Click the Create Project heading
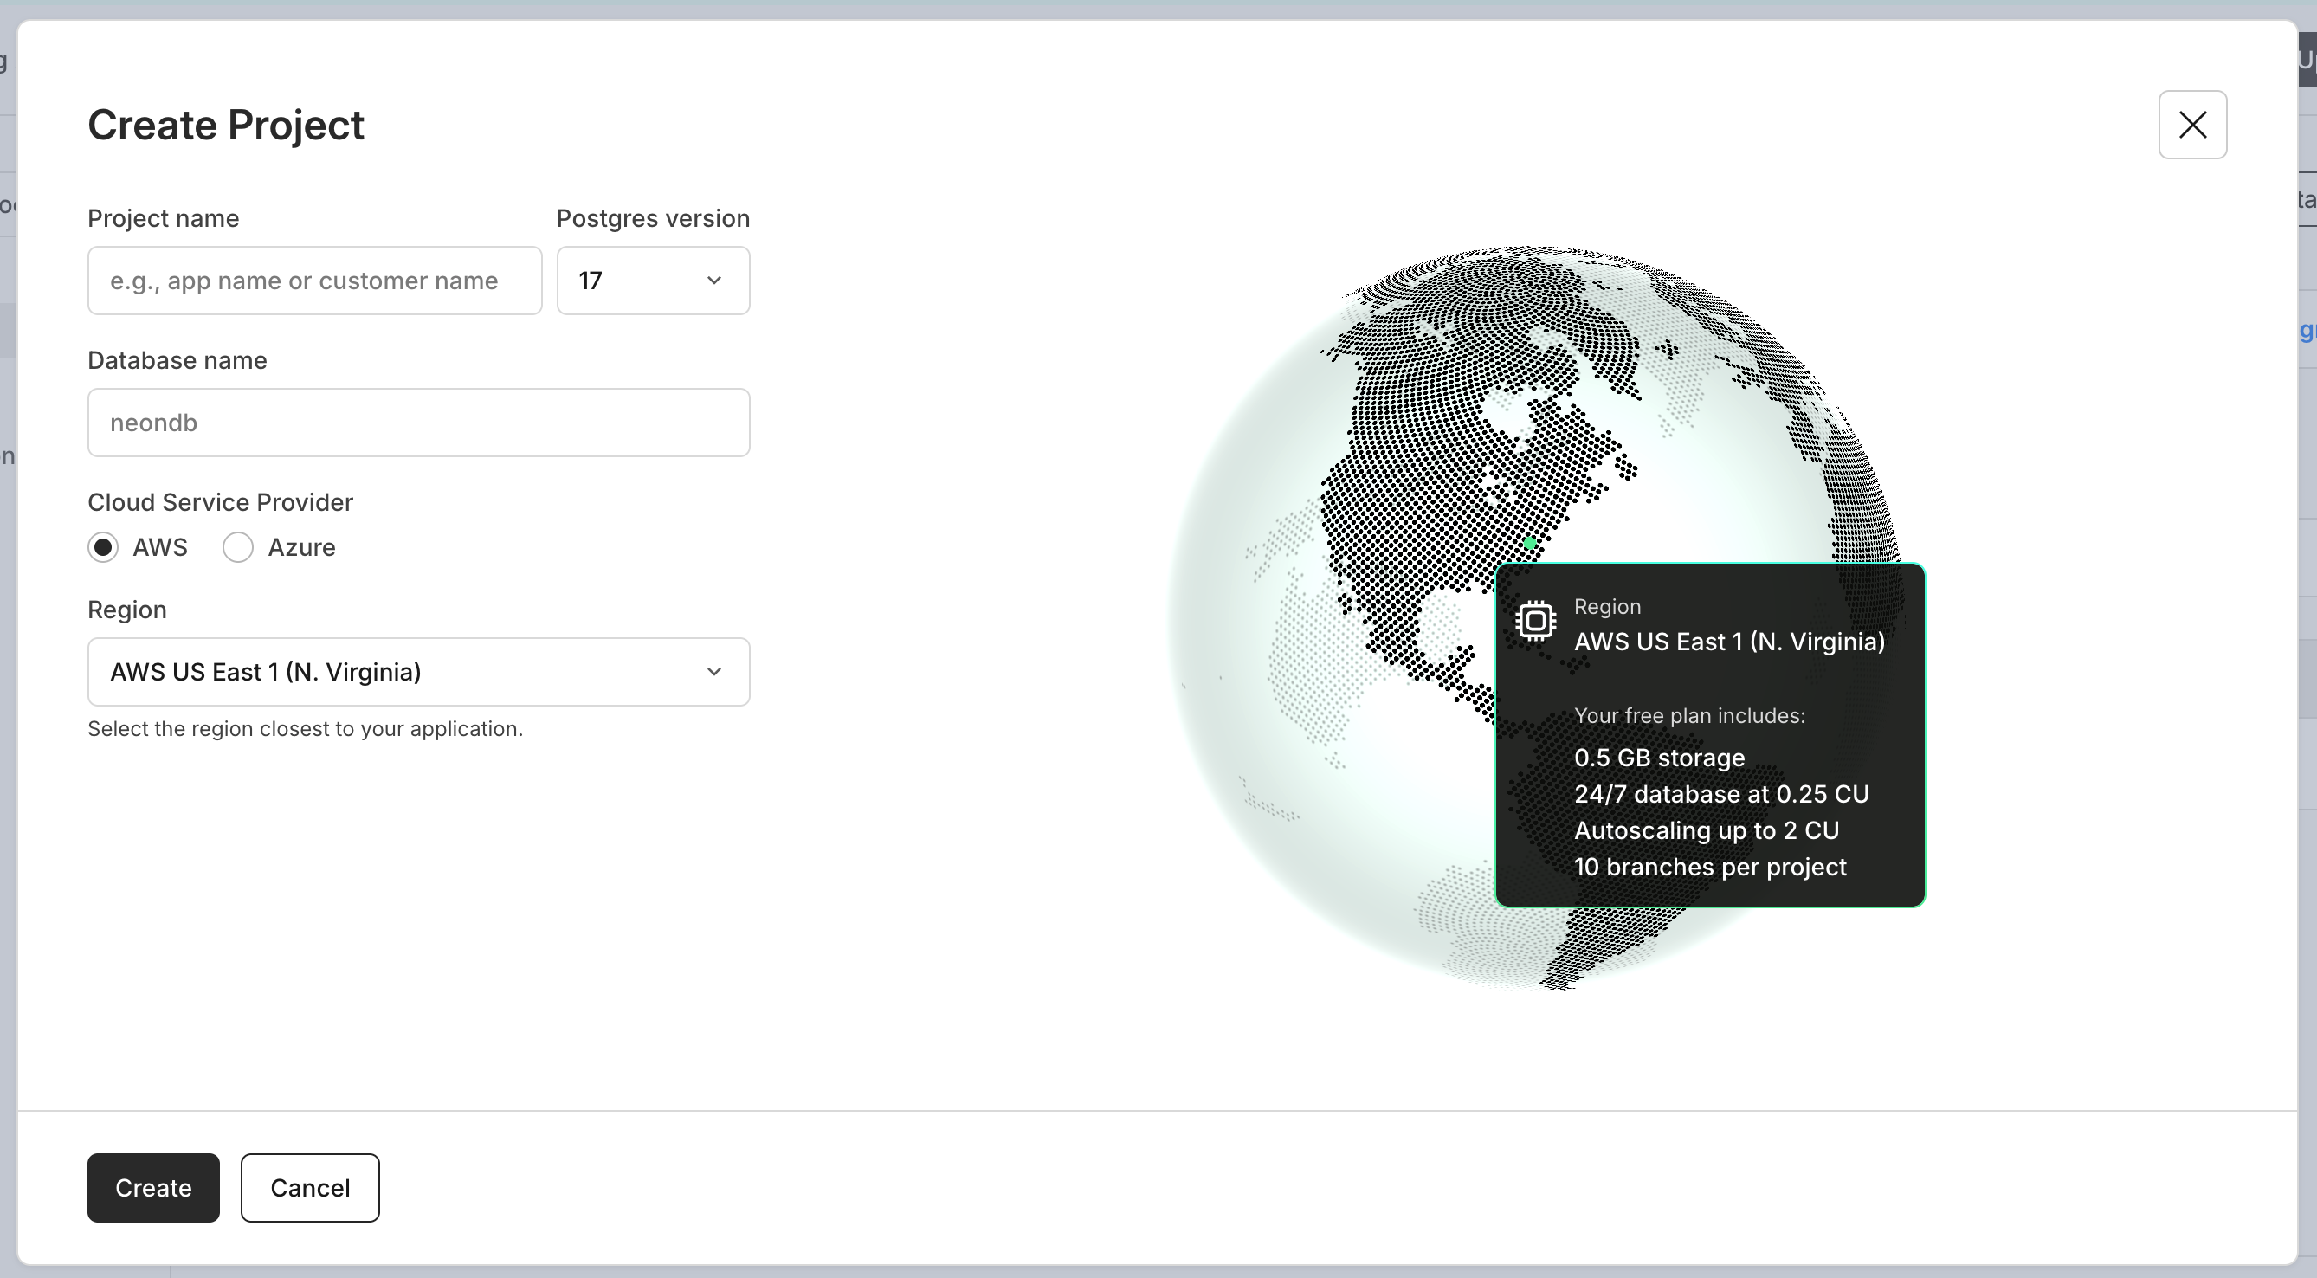 pyautogui.click(x=226, y=125)
